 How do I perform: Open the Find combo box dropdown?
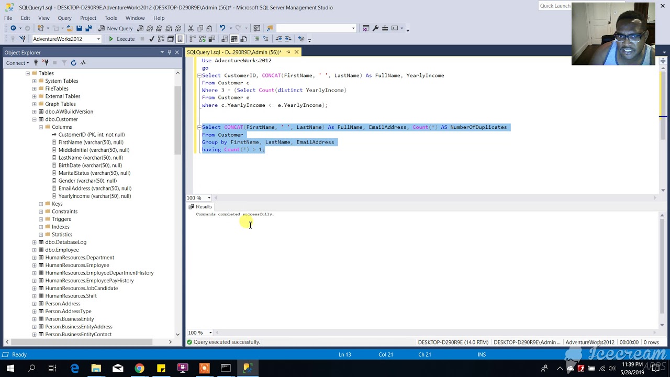[353, 28]
